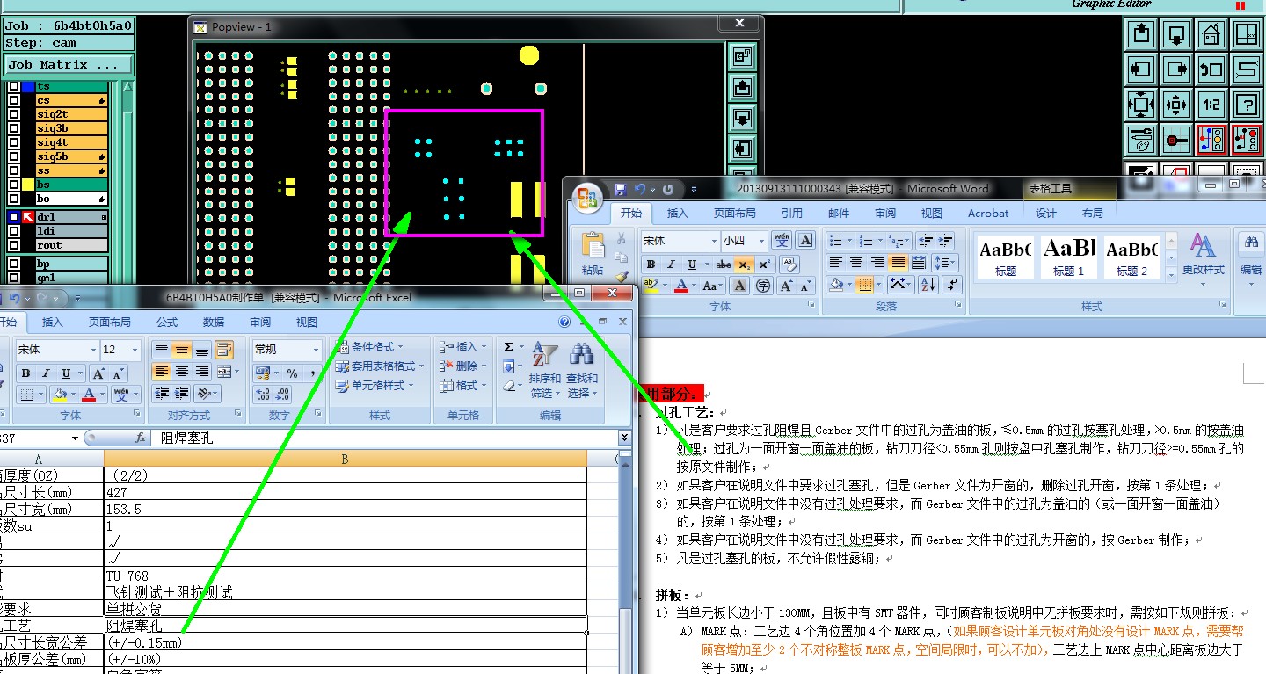Screen dimensions: 1266x674
Task: Open Excel font size dropdown
Action: [x=134, y=350]
